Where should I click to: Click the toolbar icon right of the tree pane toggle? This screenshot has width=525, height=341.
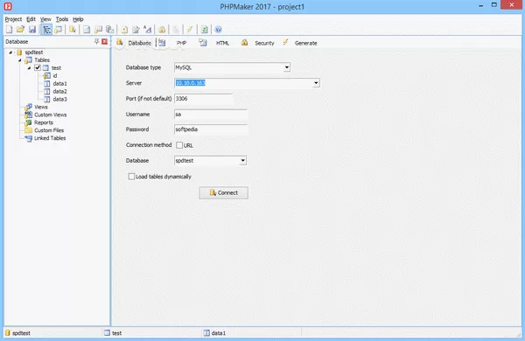pyautogui.click(x=59, y=30)
